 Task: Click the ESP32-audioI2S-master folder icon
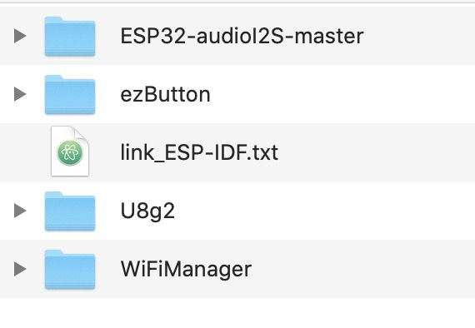coord(70,37)
